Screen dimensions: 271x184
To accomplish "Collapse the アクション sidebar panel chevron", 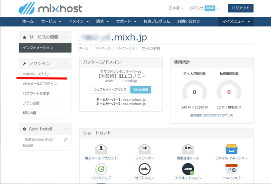I will pyautogui.click(x=65, y=63).
